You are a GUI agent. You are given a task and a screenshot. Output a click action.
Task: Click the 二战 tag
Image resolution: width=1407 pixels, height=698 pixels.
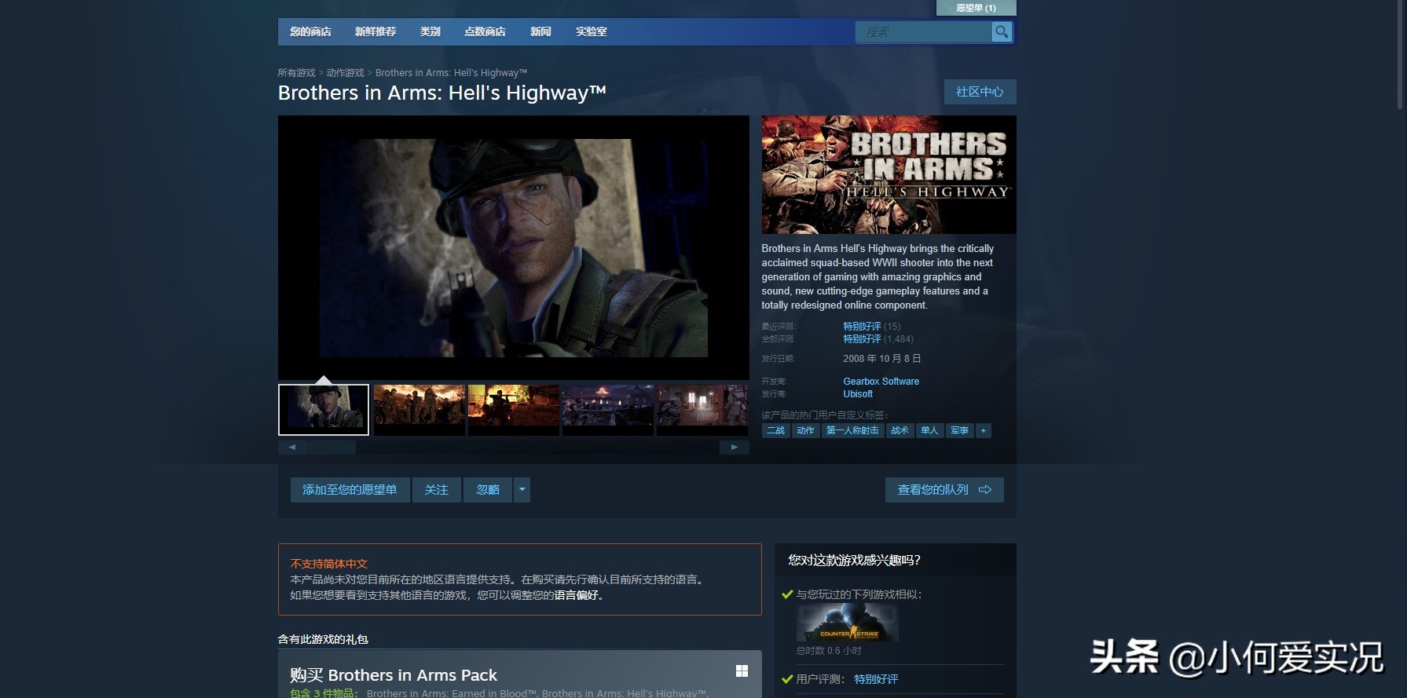775,430
